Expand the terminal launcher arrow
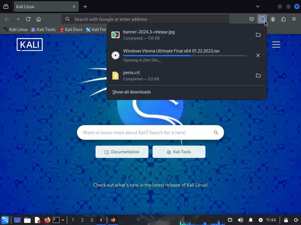This screenshot has height=225, width=301. pos(63,220)
